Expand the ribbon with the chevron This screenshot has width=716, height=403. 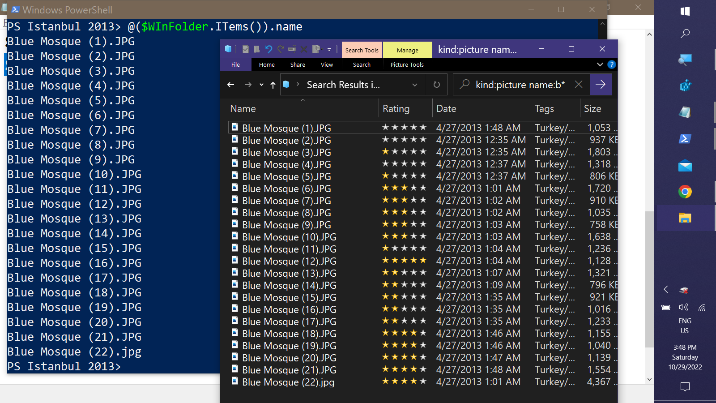pos(600,64)
